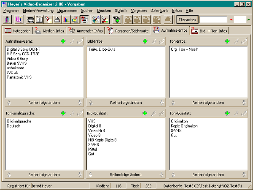253x190 pixels.
Task: Switch to the Personen/Stichworte tab
Action: (x=127, y=30)
